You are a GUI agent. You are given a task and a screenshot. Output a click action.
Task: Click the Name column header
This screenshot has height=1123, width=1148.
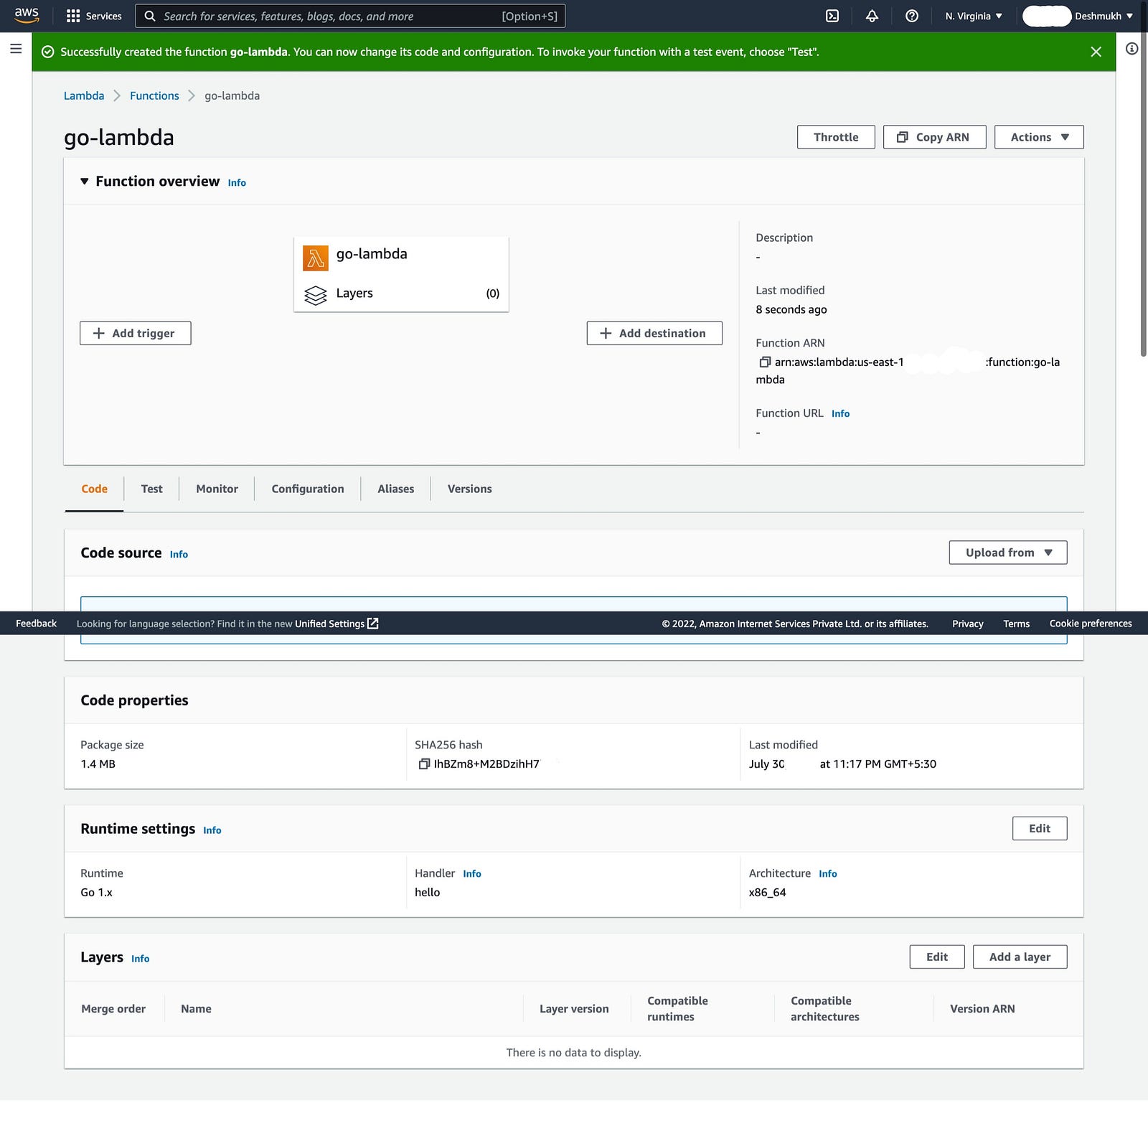tap(196, 1009)
